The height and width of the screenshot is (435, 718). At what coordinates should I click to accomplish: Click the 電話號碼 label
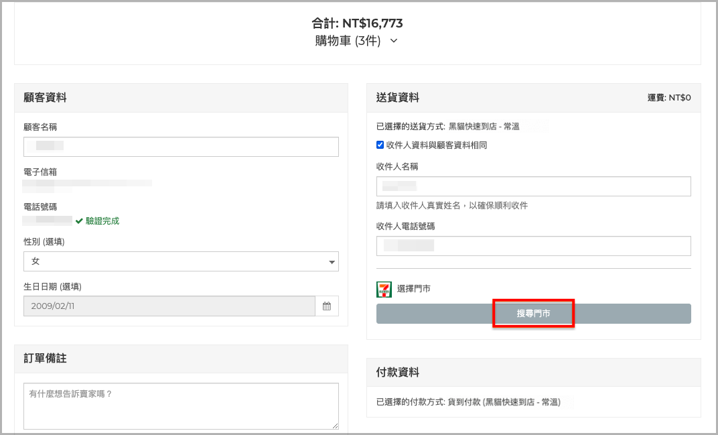pyautogui.click(x=40, y=206)
